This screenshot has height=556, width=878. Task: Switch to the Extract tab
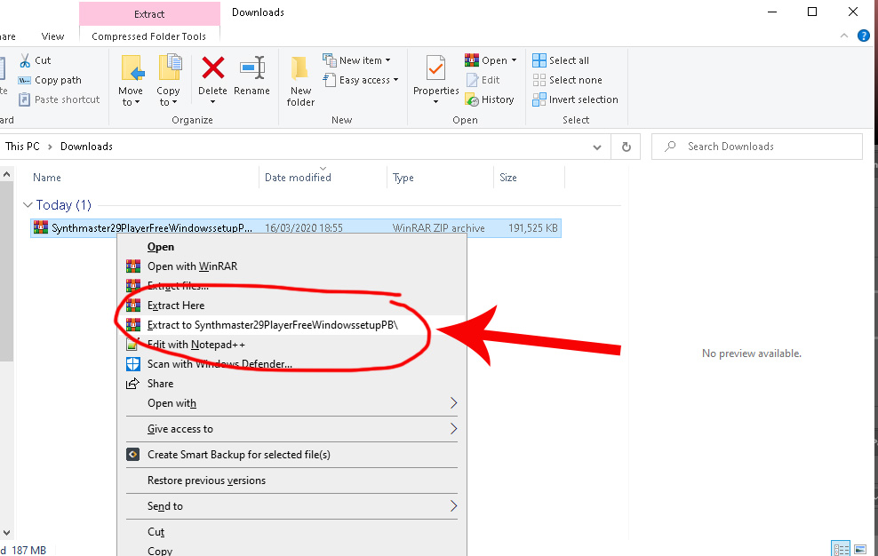pyautogui.click(x=149, y=14)
